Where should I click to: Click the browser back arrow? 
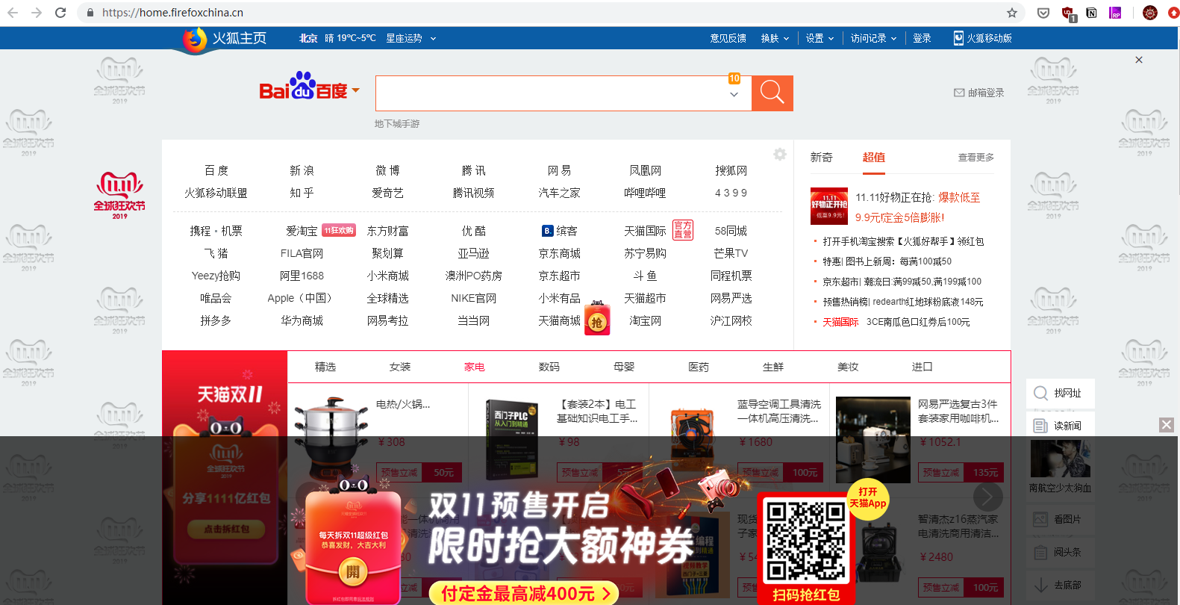coord(13,13)
